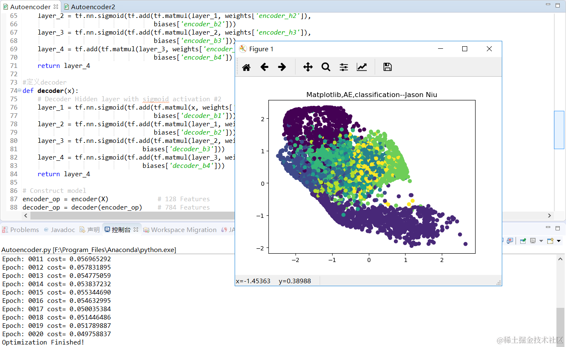Close the 控制台 console tab
The width and height of the screenshot is (566, 347).
pos(135,230)
